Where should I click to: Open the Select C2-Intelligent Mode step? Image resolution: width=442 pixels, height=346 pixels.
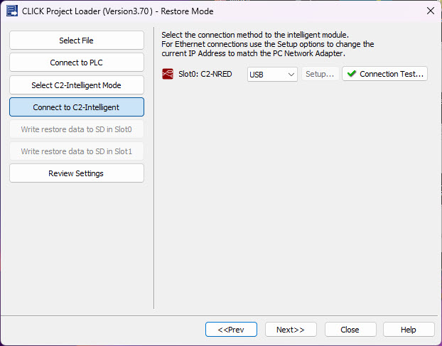[77, 85]
